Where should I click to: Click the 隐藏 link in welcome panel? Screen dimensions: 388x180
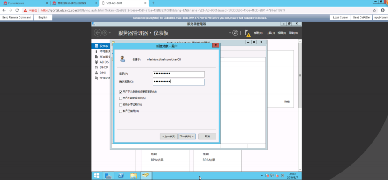pyautogui.click(x=287, y=101)
